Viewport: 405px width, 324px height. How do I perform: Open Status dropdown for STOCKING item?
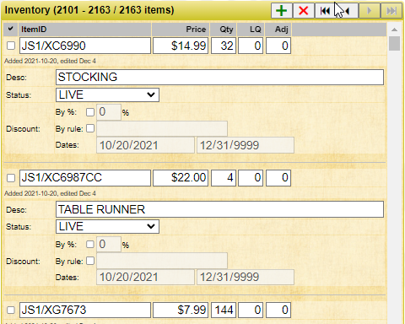(107, 95)
